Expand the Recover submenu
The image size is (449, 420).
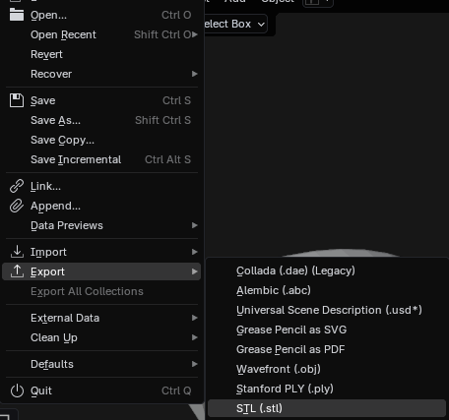(101, 74)
